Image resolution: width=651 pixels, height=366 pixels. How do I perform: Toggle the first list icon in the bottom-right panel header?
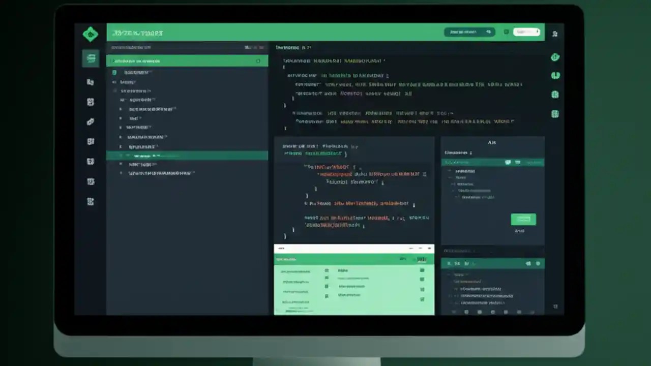449,263
